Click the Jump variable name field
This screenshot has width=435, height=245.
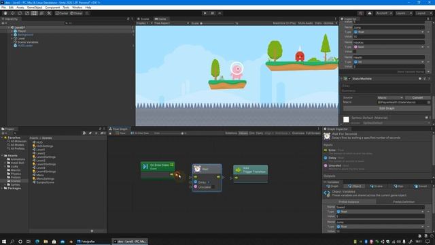(388, 27)
